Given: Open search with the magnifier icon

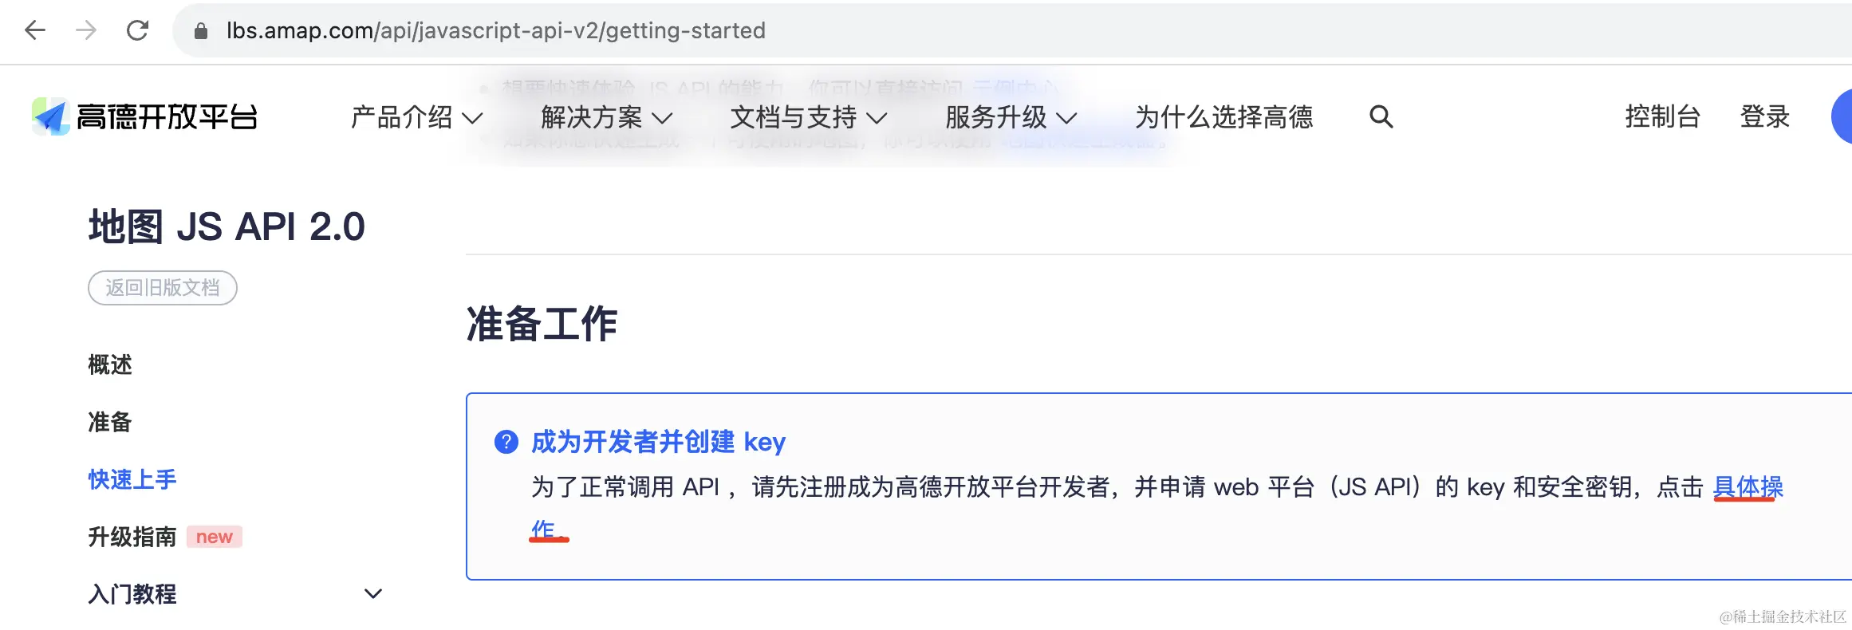Looking at the screenshot, I should (1381, 117).
